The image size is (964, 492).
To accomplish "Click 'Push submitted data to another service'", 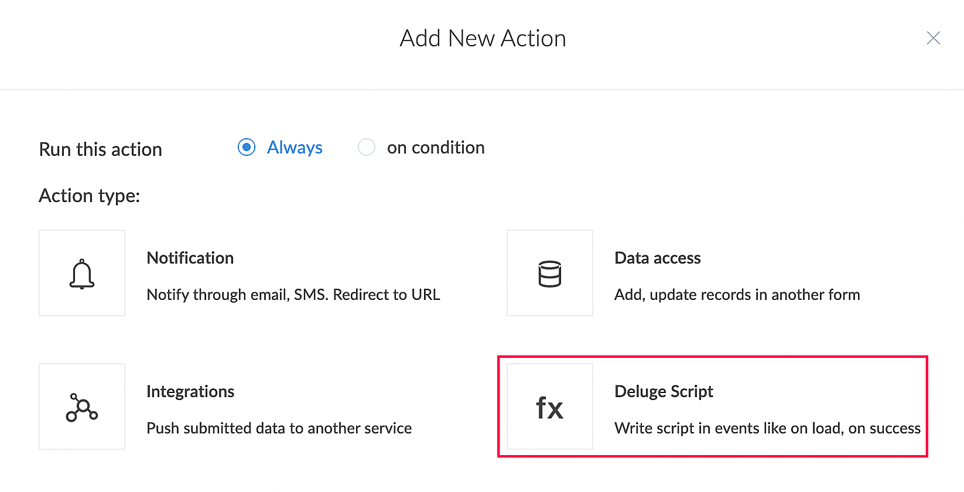I will pos(279,428).
